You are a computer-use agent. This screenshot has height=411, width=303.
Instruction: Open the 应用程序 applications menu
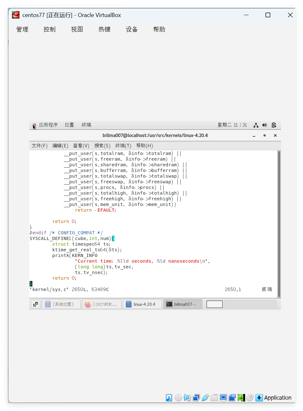[x=48, y=125]
